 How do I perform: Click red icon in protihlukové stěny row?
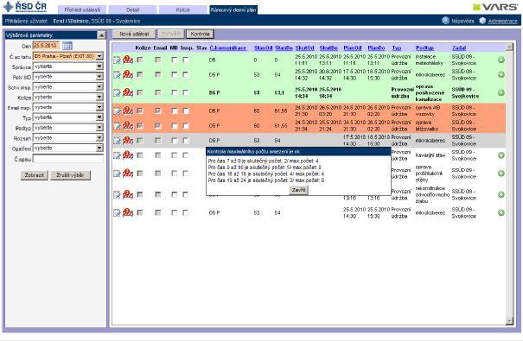point(128,174)
